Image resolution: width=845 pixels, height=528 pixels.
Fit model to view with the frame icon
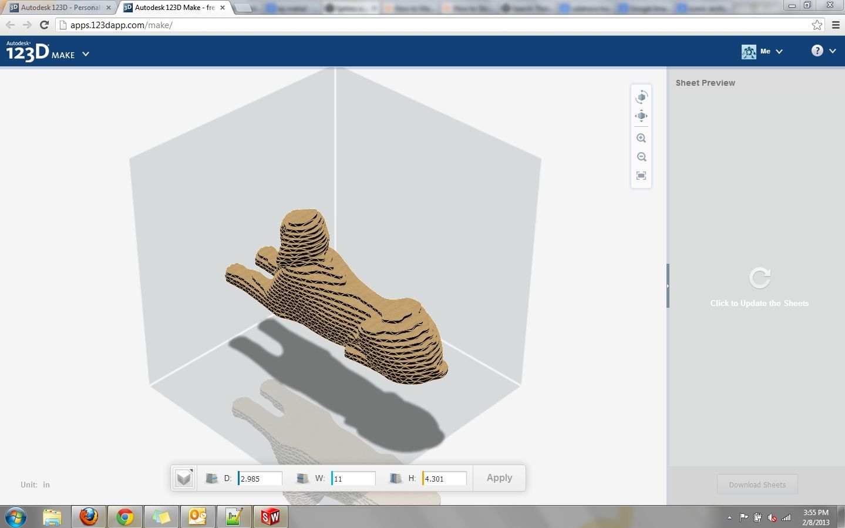click(x=641, y=176)
